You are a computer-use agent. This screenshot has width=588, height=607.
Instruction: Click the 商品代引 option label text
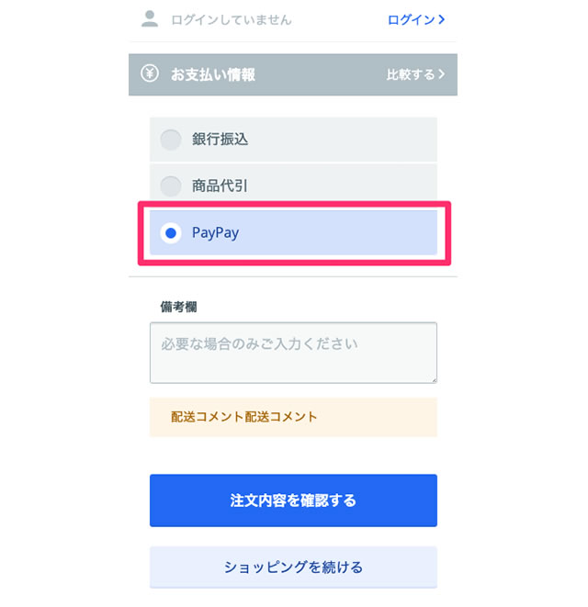220,186
